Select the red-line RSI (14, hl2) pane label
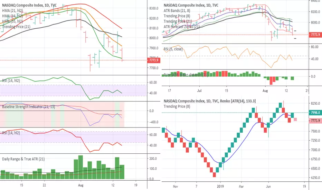This screenshot has height=190, width=322. 11,133
